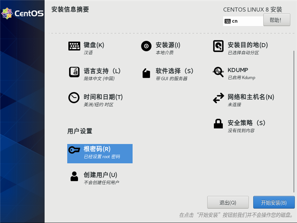Viewport: 297px width, 223px height.
Task: Click the language support icon
Action: click(x=74, y=72)
